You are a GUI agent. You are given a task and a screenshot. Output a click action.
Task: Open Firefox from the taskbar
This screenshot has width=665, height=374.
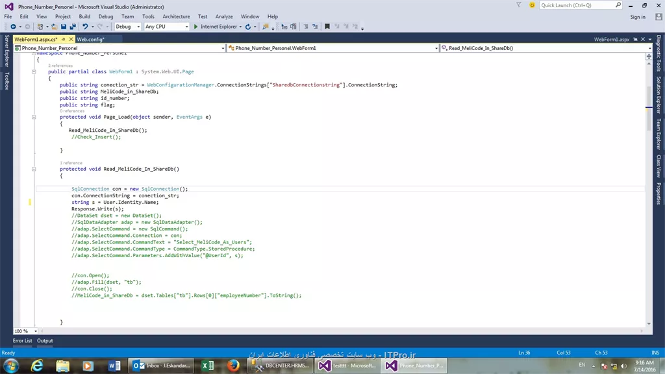(233, 366)
